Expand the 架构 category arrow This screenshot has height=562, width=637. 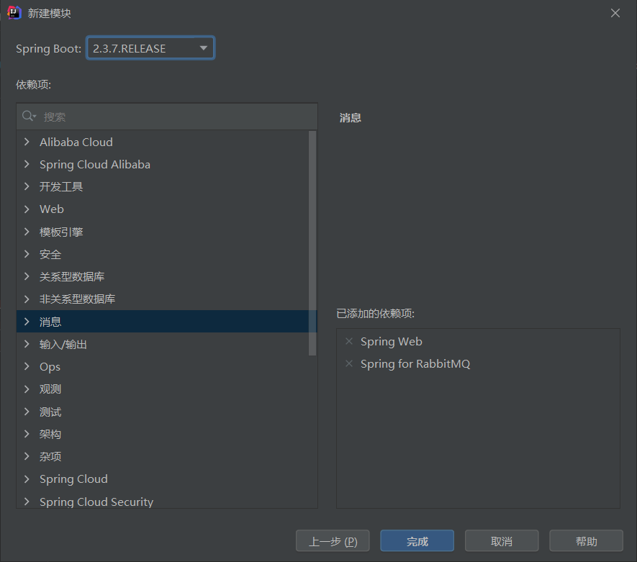coord(27,434)
